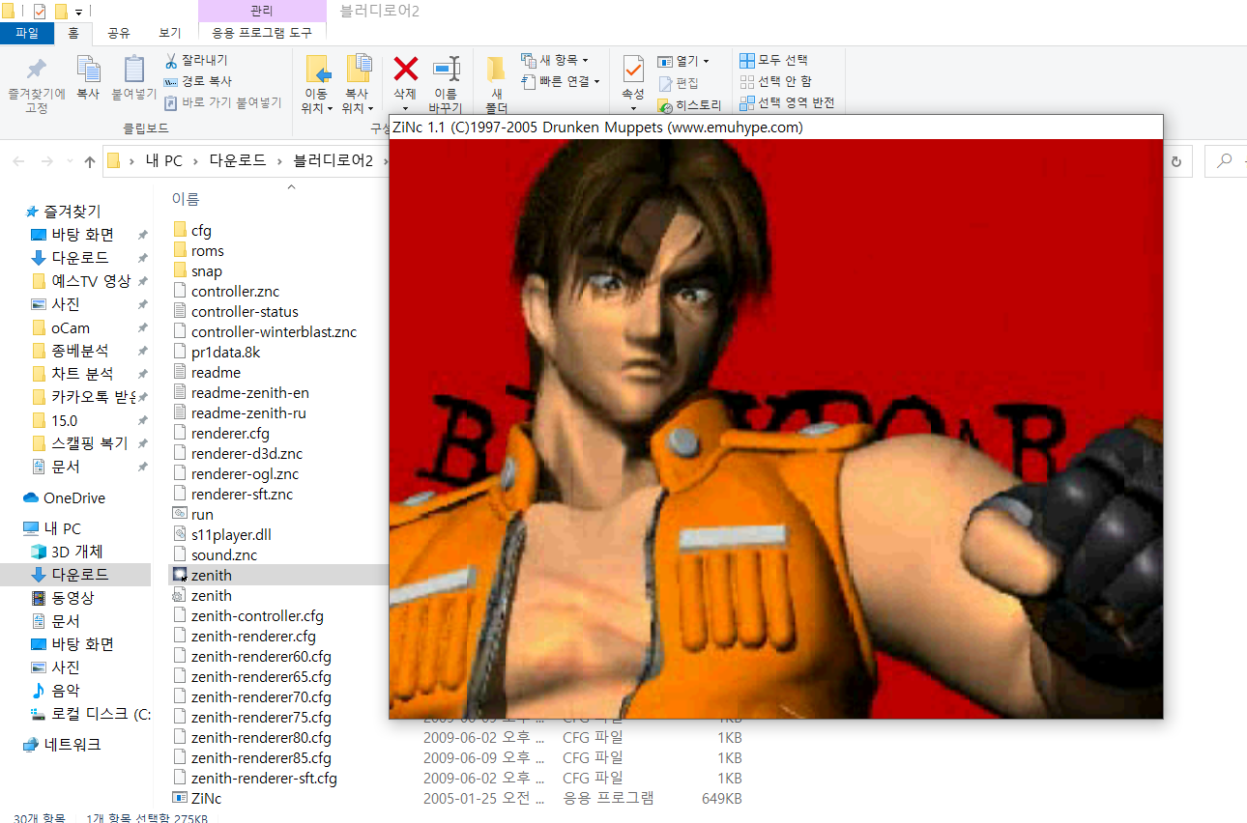Open the New item (새 항목) dropdown
The image size is (1247, 823).
click(554, 60)
